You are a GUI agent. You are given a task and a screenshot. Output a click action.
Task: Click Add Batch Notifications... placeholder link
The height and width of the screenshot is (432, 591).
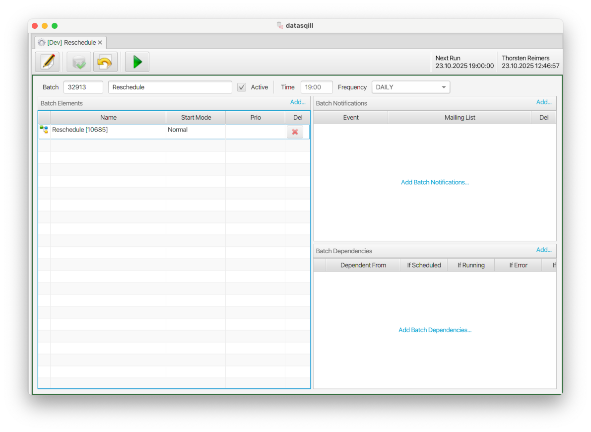pyautogui.click(x=435, y=182)
